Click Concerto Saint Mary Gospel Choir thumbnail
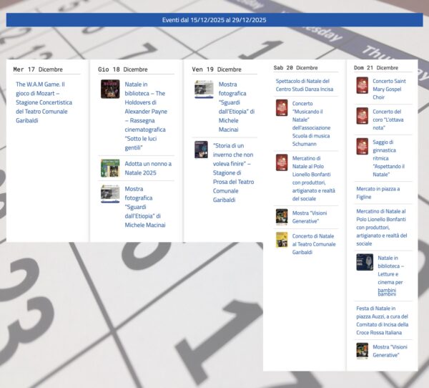 [363, 85]
